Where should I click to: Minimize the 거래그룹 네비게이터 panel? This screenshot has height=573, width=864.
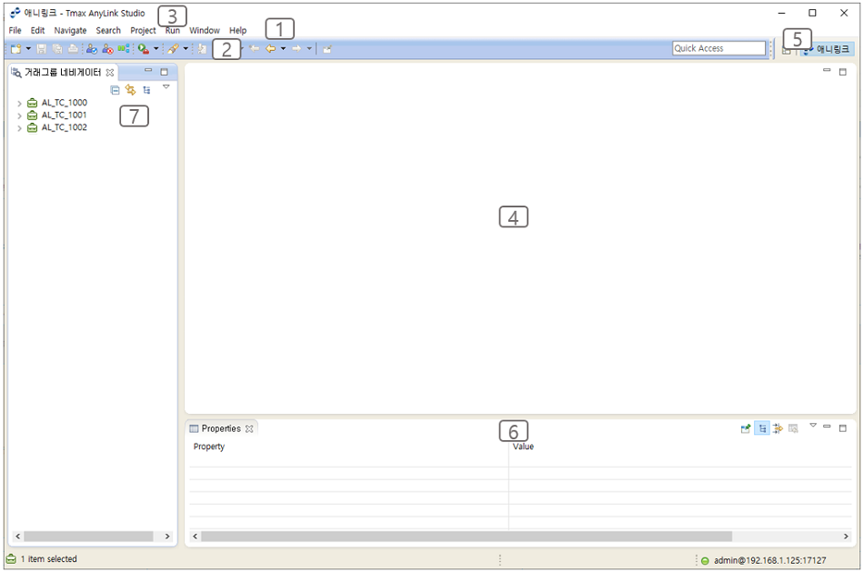click(x=146, y=69)
